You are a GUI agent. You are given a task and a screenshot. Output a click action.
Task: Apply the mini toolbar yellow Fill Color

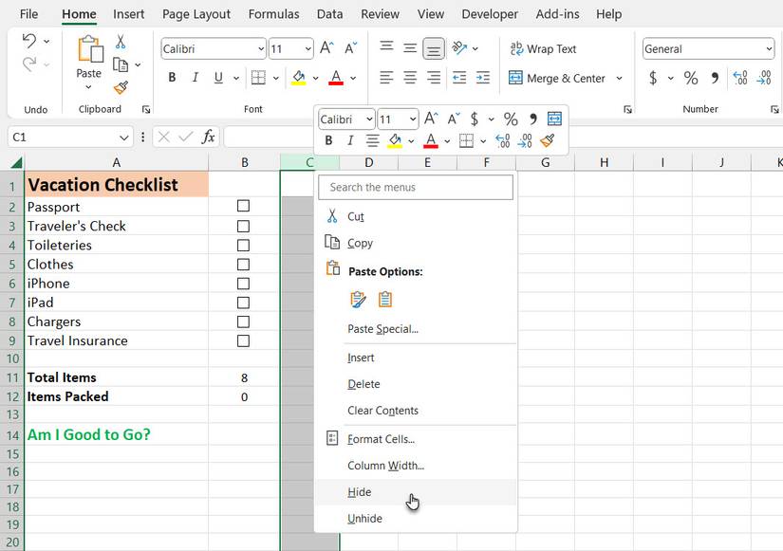click(395, 141)
